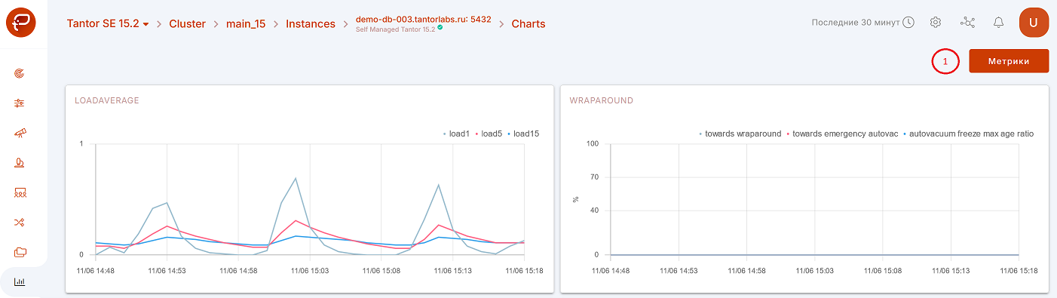Open the telescope monitoring sidebar icon
1057x298 pixels.
click(x=20, y=133)
